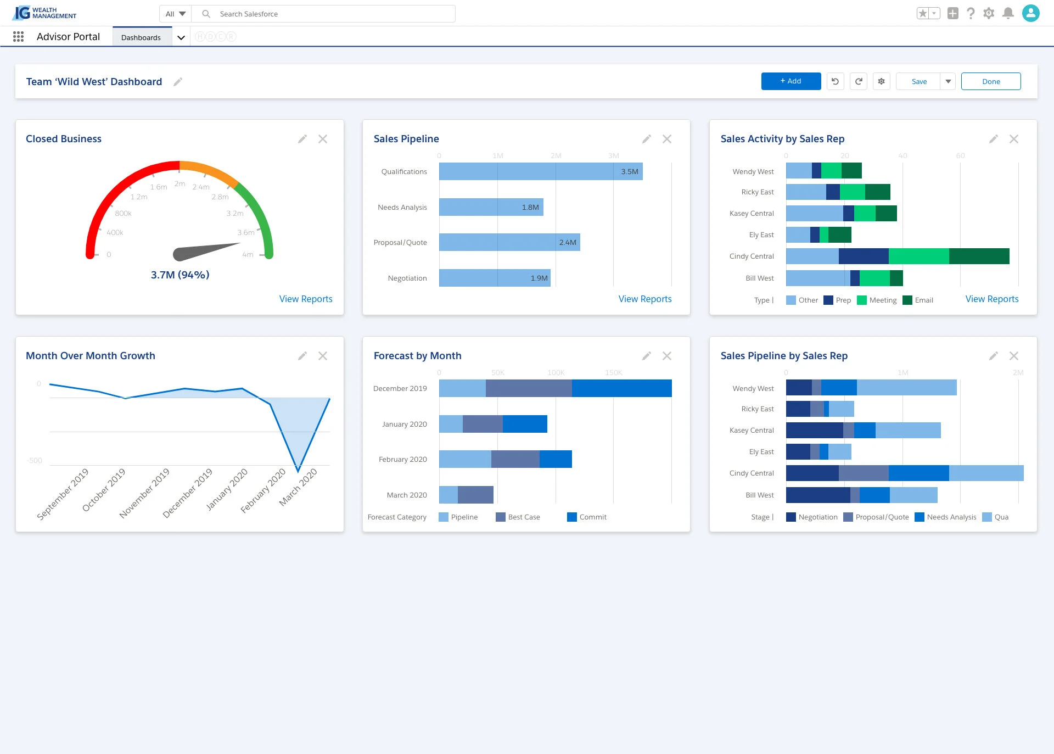1054x754 pixels.
Task: Open the App Launcher waffle icon
Action: (x=18, y=36)
